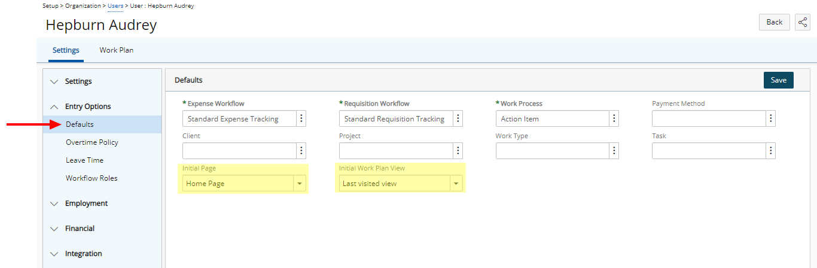Open Expense Workflow kebab menu icon
Image resolution: width=817 pixels, height=268 pixels.
[x=301, y=118]
